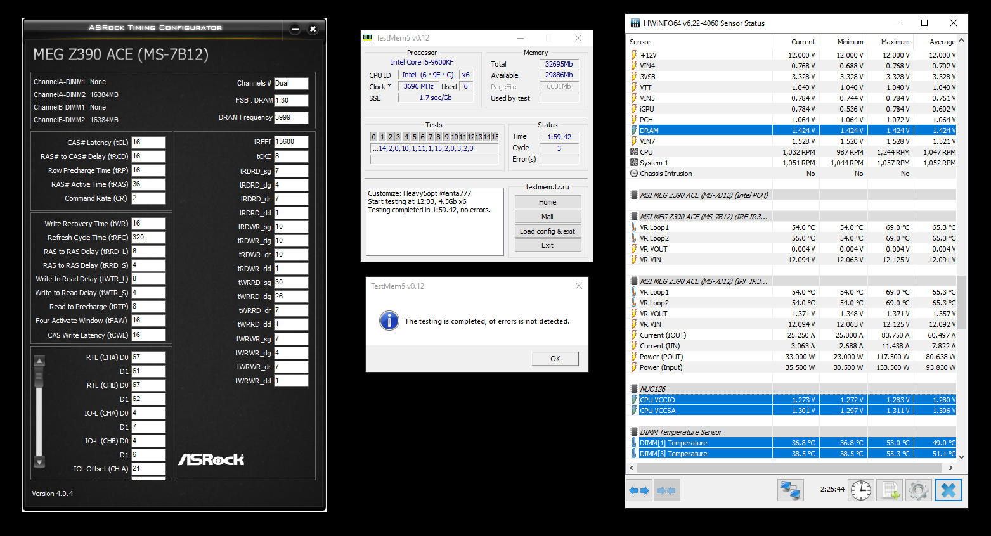Click the Mail button in TestMem5

548,217
